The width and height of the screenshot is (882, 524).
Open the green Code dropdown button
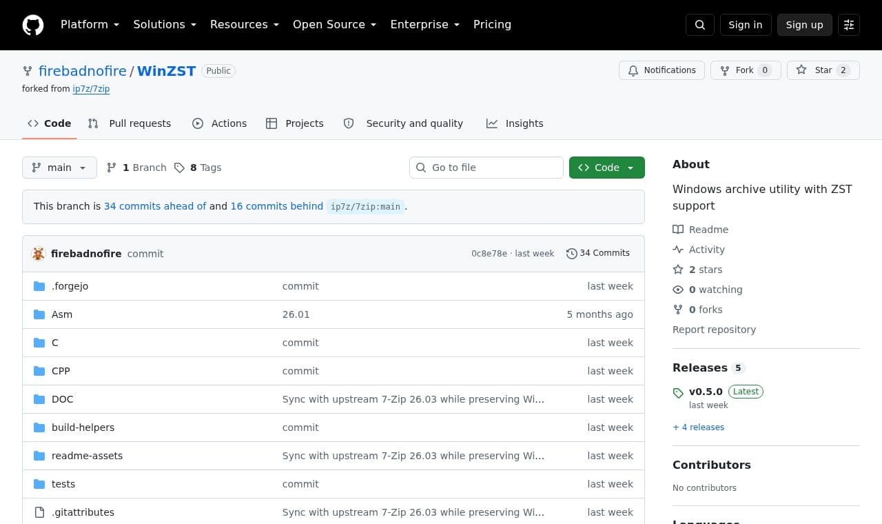[607, 168]
